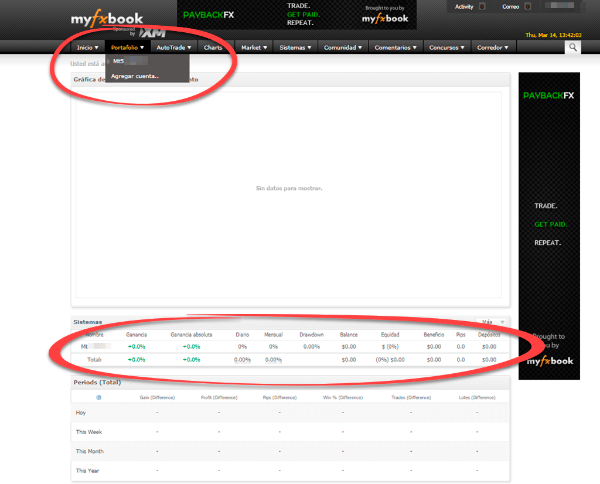Open the Correo mail counter

tap(527, 6)
